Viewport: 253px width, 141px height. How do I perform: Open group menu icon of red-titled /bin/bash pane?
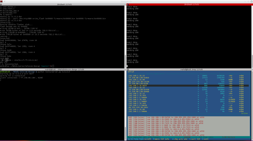(x=128, y=4)
